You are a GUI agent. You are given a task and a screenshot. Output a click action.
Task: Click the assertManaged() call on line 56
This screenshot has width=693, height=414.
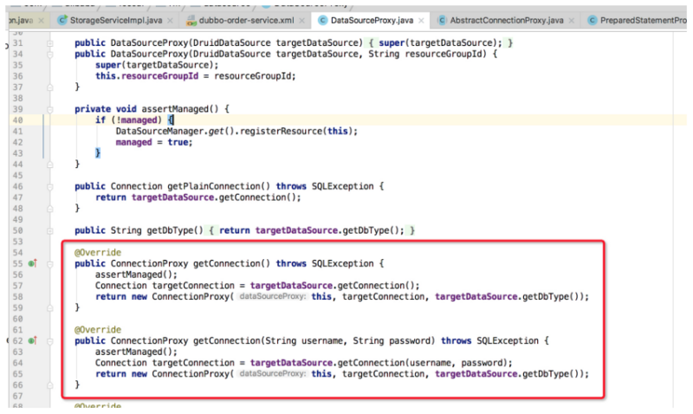pyautogui.click(x=136, y=275)
